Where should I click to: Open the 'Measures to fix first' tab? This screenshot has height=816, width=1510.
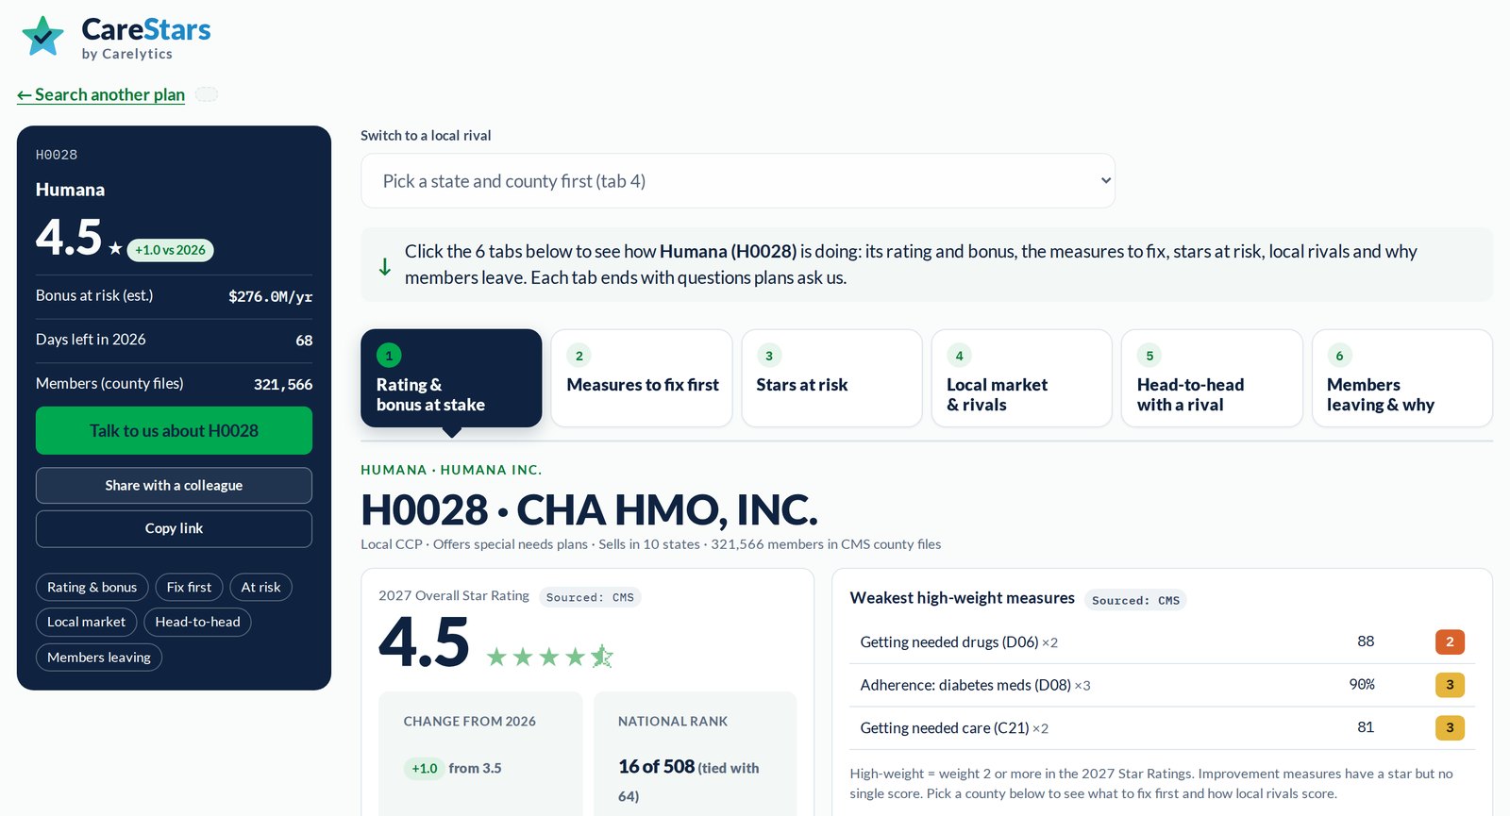(642, 378)
